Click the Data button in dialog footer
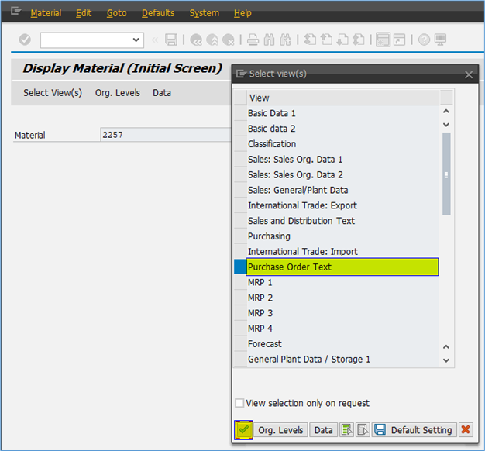The width and height of the screenshot is (485, 451). tap(324, 429)
